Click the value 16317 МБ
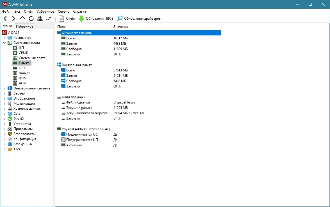Viewport: 330px width, 207px height. [120, 38]
